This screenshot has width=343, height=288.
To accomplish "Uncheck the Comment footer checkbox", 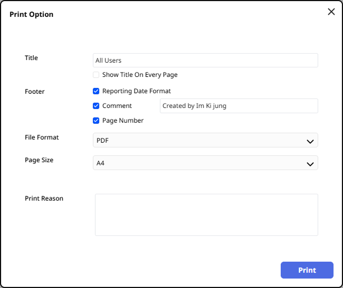I will point(96,106).
